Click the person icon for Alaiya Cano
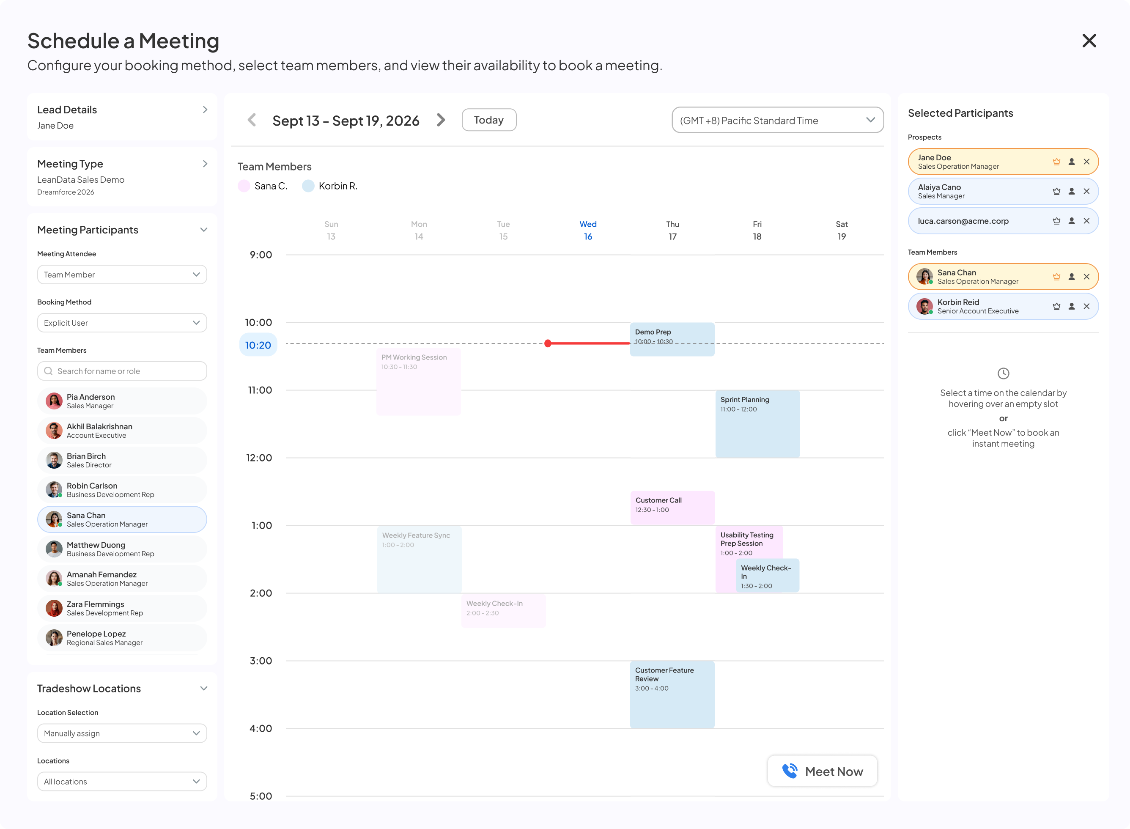The height and width of the screenshot is (829, 1130). (1072, 191)
